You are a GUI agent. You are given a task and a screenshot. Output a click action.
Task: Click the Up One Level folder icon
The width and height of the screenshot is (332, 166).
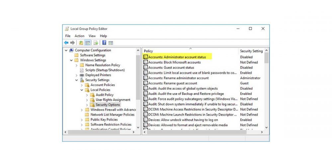click(x=81, y=43)
